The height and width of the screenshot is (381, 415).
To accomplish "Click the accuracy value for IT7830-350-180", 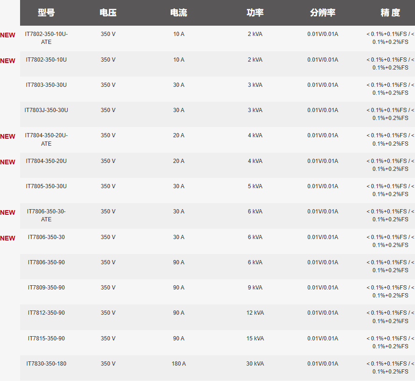I will [x=390, y=367].
